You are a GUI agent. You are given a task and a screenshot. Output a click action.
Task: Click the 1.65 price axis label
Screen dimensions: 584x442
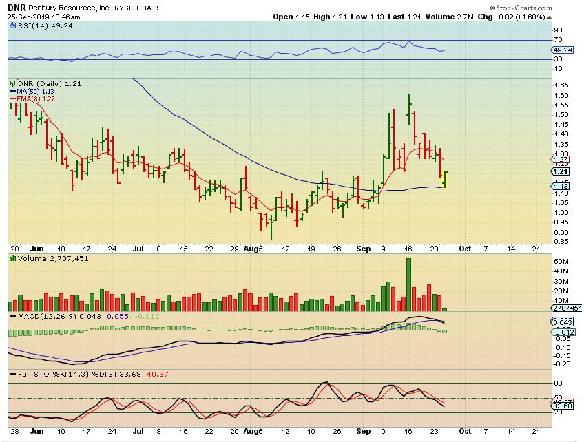pos(561,85)
